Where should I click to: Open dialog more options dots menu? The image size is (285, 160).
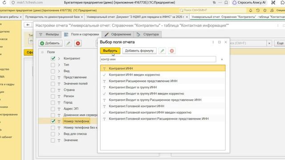coord(213,42)
